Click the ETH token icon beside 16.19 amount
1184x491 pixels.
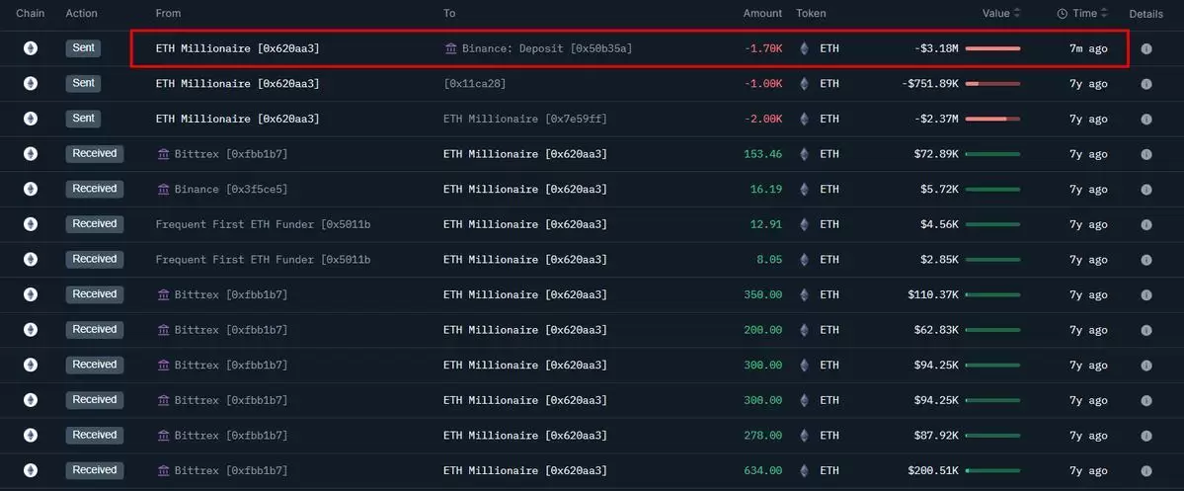(804, 189)
